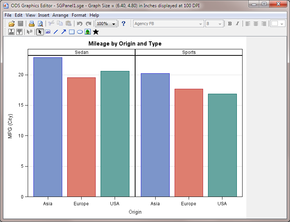Insert an image with the tree picture icon

88,32
